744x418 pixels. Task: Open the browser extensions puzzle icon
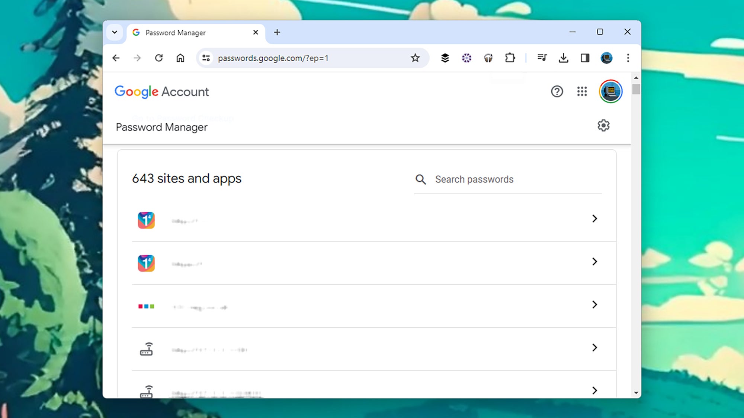pyautogui.click(x=510, y=58)
